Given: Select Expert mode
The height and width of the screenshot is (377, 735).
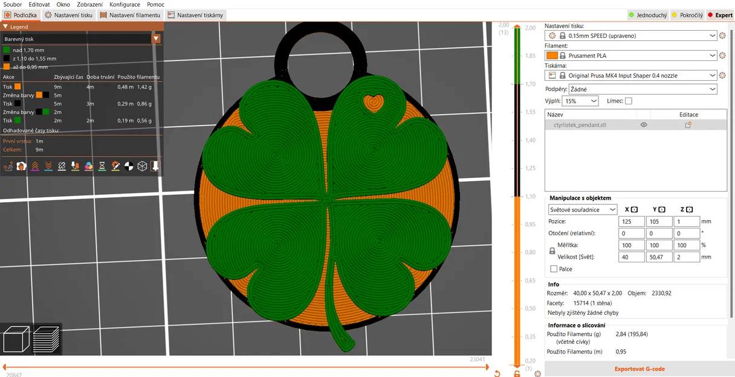Looking at the screenshot, I should pos(719,14).
